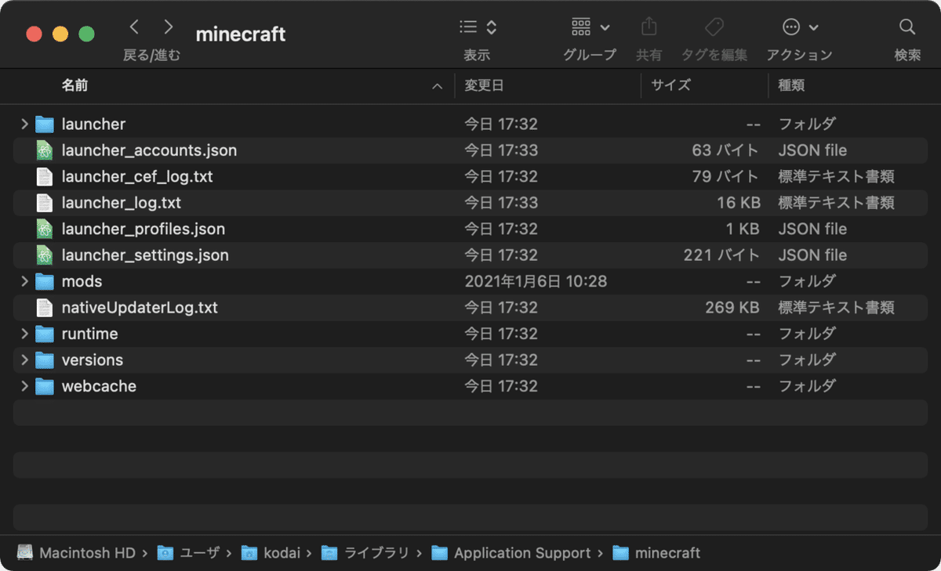Select the file name nativeUpdaterLog.txt

click(x=140, y=307)
